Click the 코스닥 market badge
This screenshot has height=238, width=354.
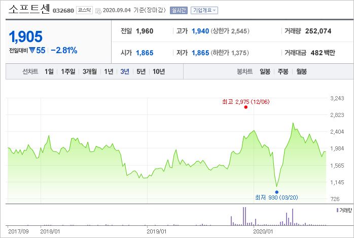(x=84, y=10)
